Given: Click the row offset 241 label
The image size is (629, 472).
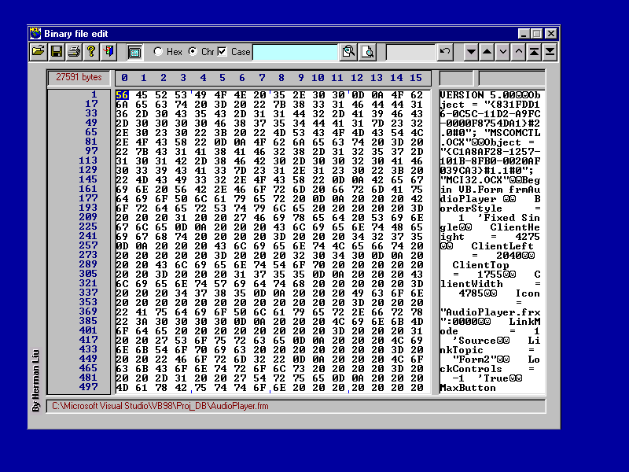Looking at the screenshot, I should 88,236.
